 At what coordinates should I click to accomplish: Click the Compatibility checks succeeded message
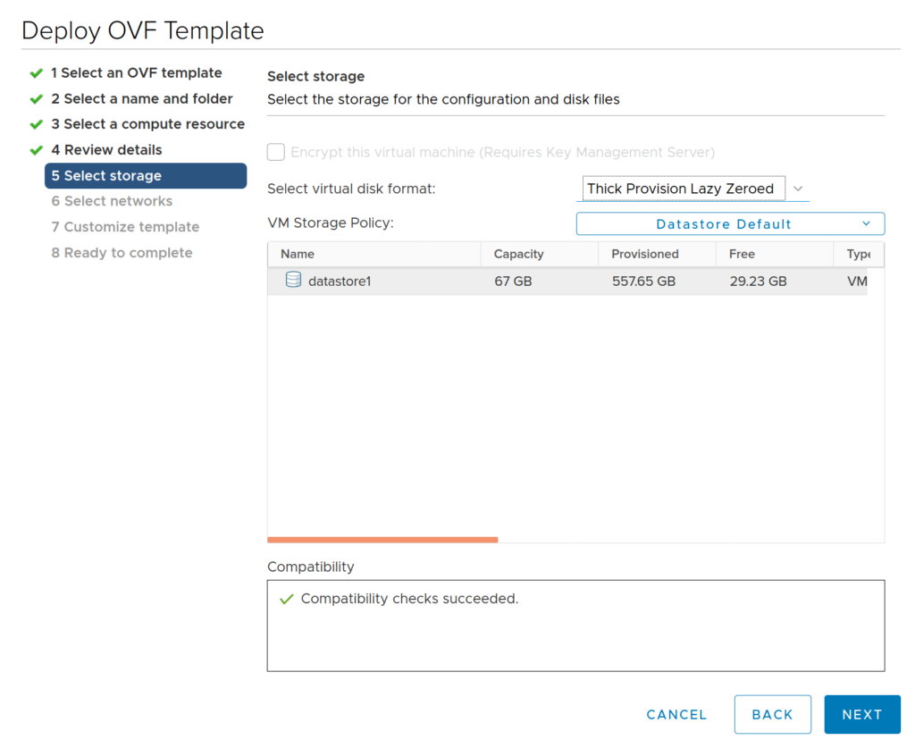(409, 599)
